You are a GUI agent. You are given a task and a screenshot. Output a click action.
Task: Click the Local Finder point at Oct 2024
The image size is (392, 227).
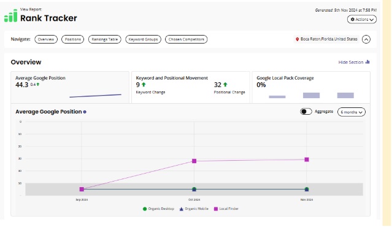tap(194, 161)
